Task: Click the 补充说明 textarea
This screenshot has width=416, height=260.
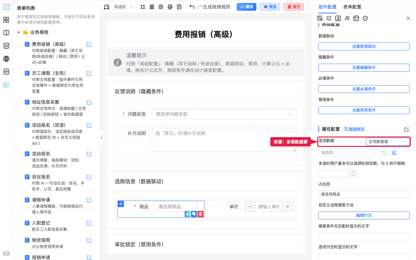Action: click(x=224, y=140)
